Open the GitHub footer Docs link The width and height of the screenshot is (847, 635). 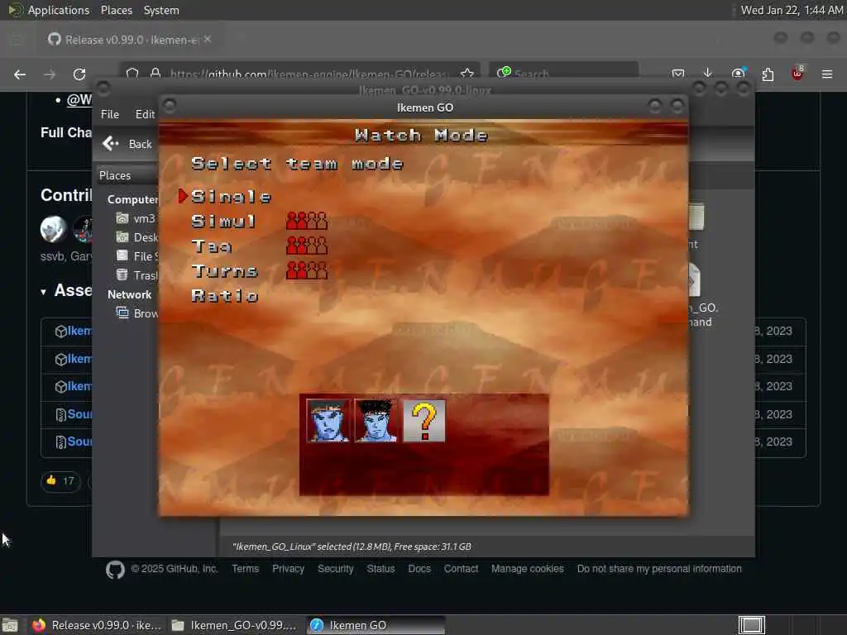click(419, 569)
